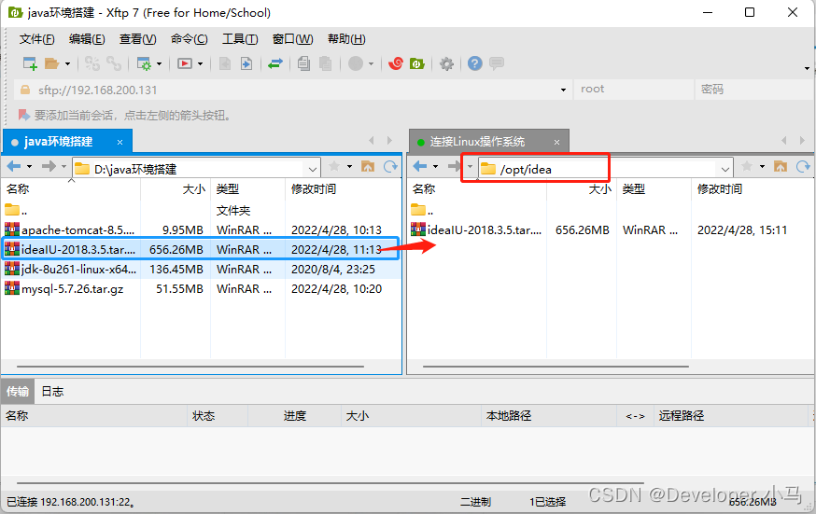Click the greyed left-arrow transfer icon
This screenshot has height=514, width=816.
pos(225,63)
